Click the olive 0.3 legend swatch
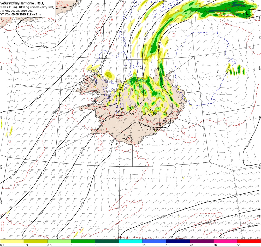Viewport: 261px width, 247px height. [35, 241]
